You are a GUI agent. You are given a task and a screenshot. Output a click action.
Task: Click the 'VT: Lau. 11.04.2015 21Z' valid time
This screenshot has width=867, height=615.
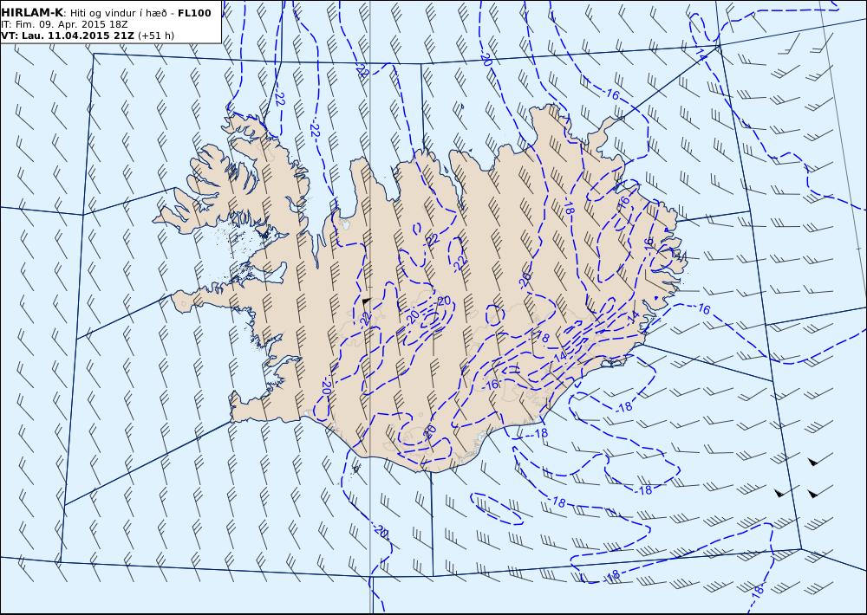point(68,36)
